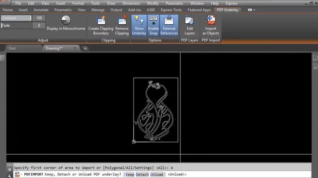Click Parametric in the menu bar
Image resolution: width=318 pixels, height=178 pixels.
click(x=174, y=3)
